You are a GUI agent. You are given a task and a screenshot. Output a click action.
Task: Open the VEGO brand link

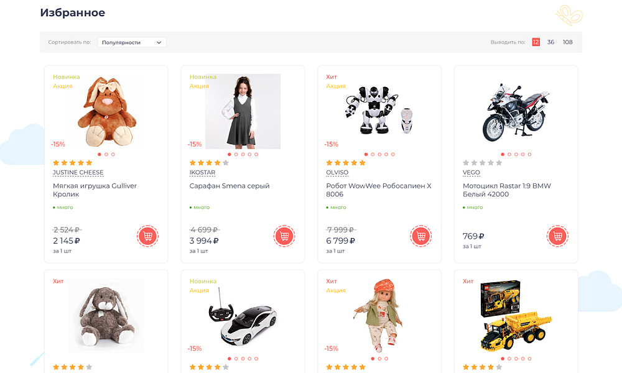pos(471,173)
